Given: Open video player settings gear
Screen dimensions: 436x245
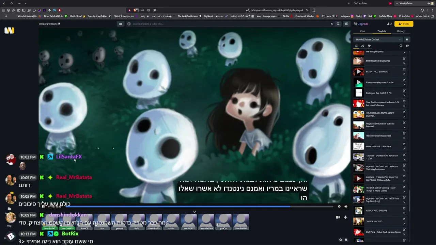Looking at the screenshot, I should click(x=339, y=206).
